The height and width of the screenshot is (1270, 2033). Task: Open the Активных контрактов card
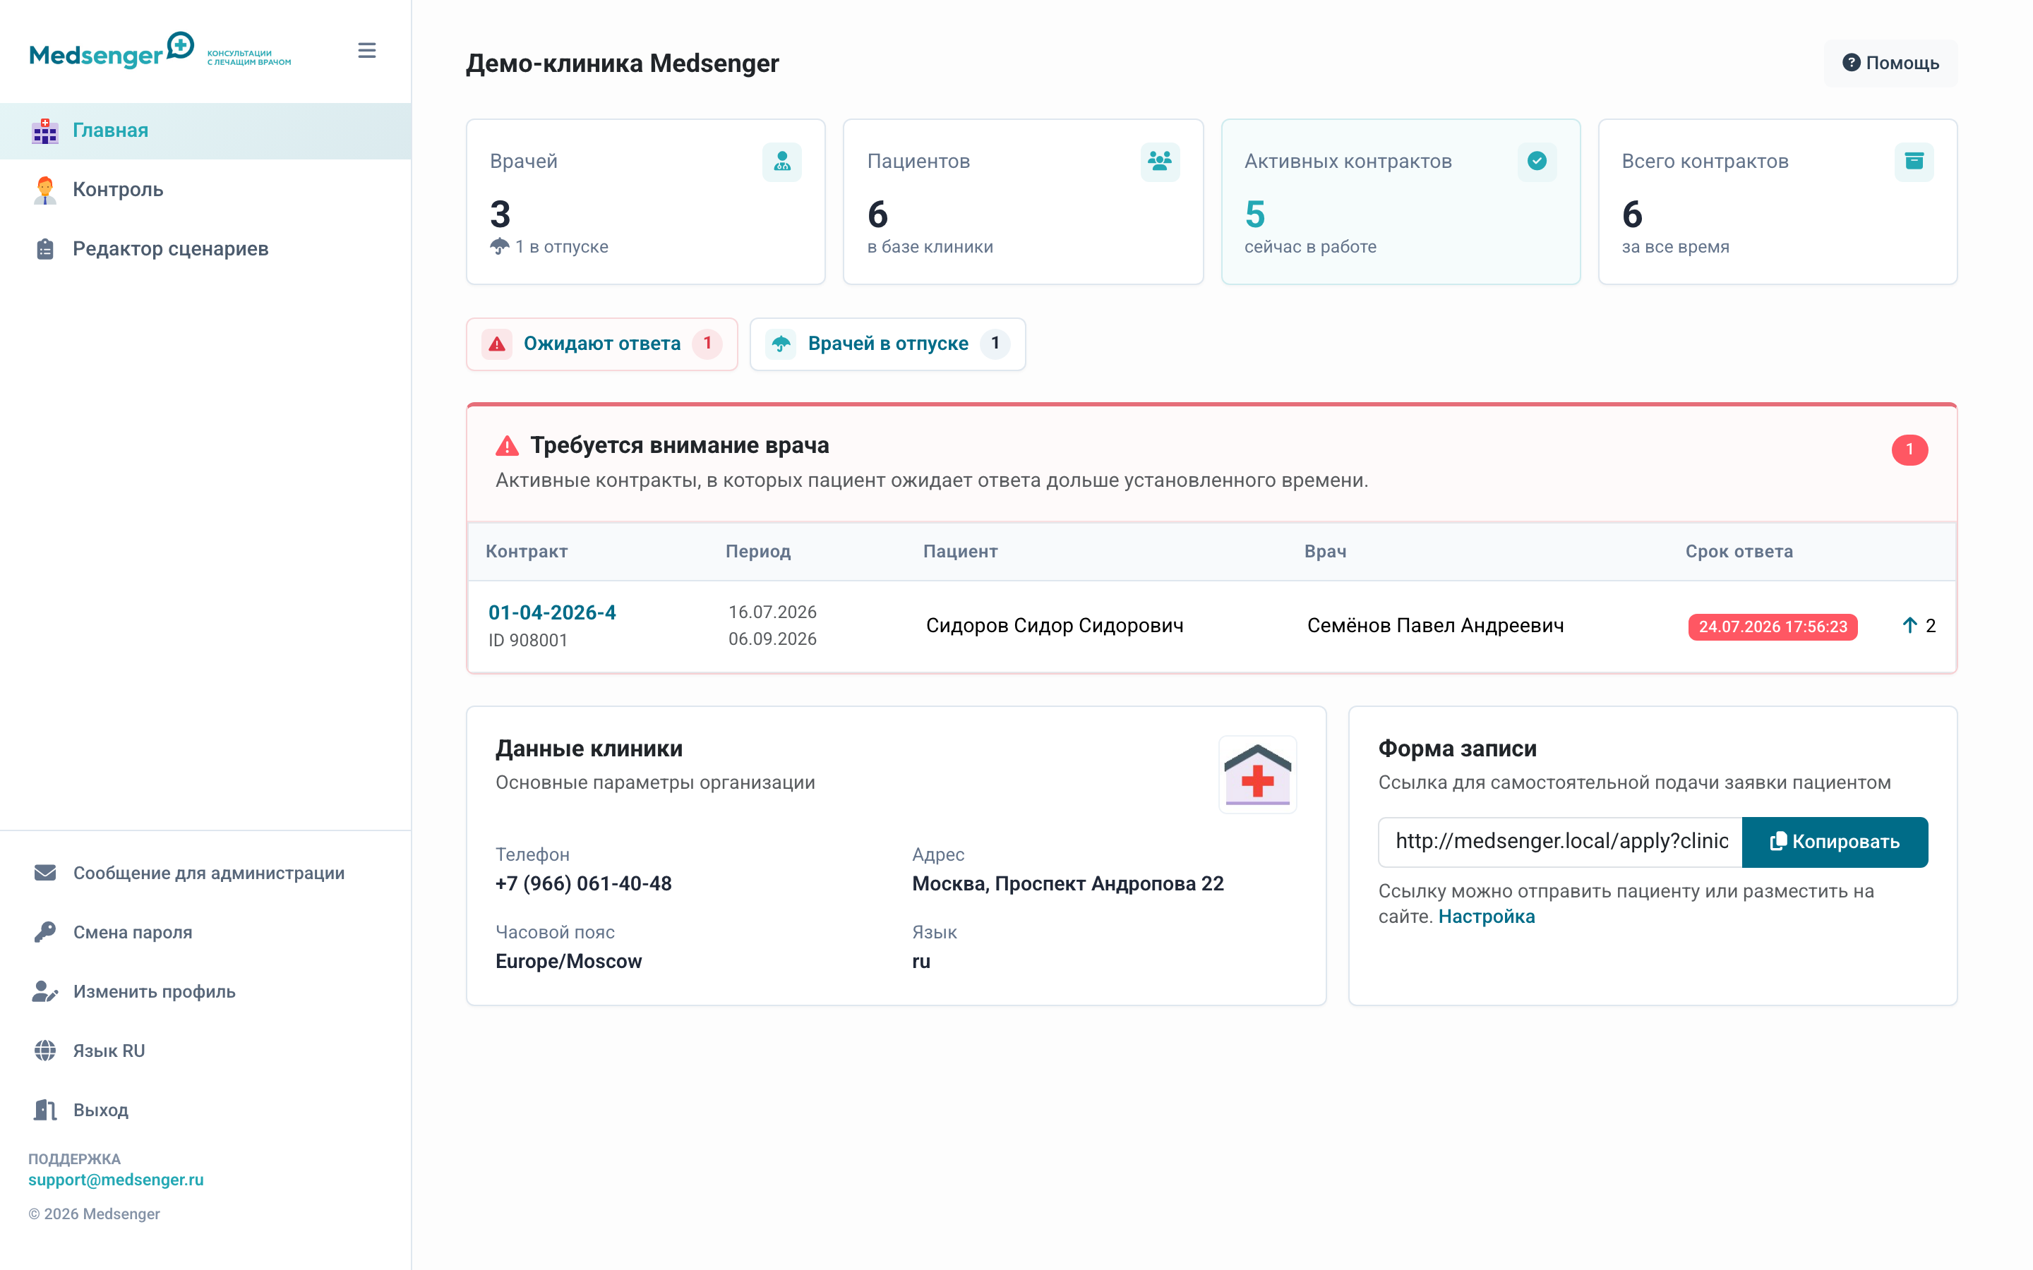1401,202
